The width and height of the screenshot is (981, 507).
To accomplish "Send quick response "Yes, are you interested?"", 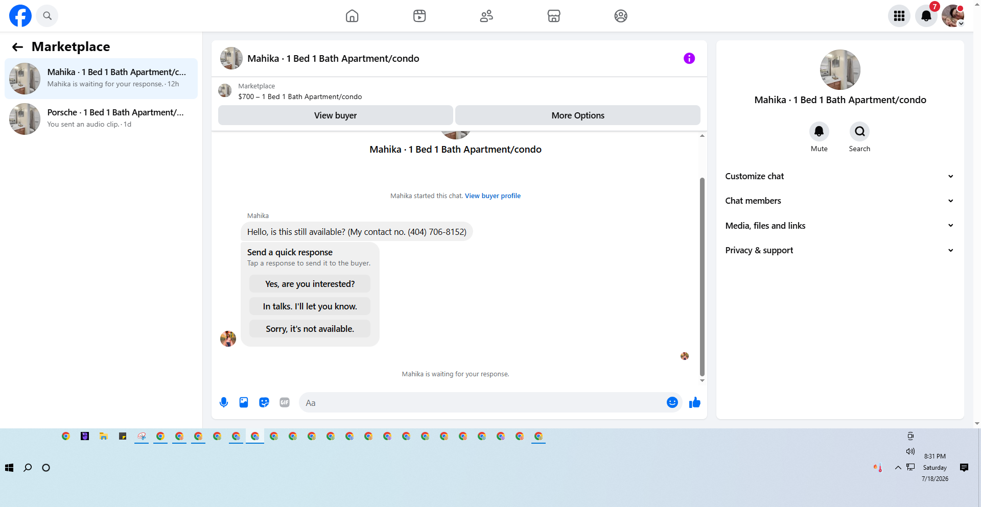I will 310,284.
